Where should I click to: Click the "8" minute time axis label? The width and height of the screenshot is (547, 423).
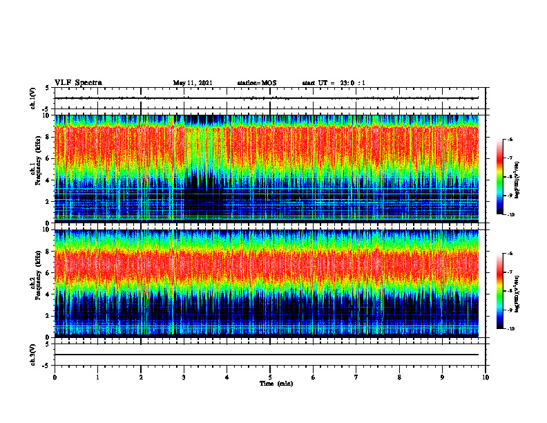click(399, 377)
